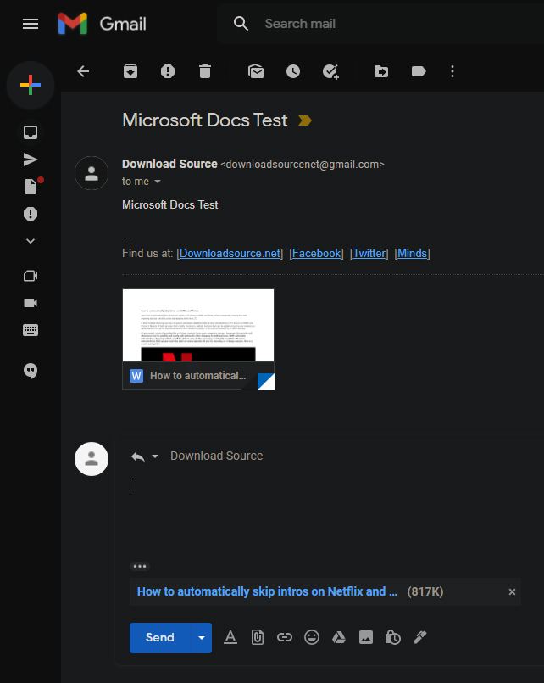
Task: Start a new meeting from sidebar
Action: tap(31, 276)
